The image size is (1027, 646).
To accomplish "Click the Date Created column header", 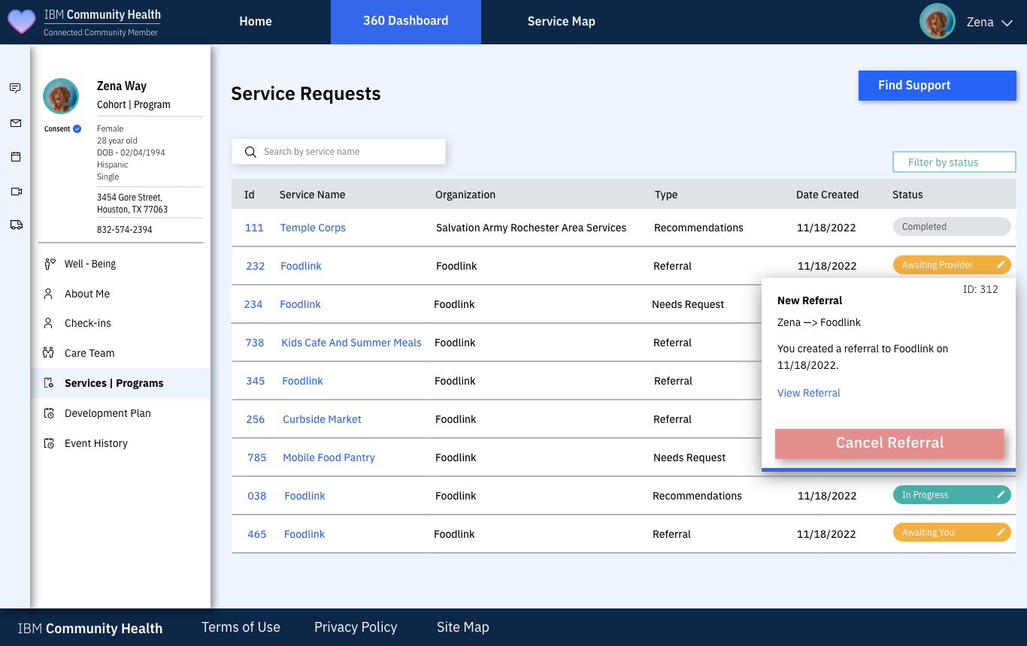I will pos(827,195).
